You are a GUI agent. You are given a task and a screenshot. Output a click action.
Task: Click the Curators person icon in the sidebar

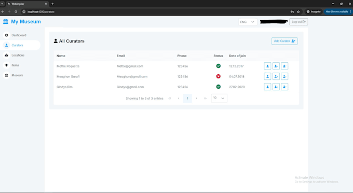pyautogui.click(x=7, y=45)
